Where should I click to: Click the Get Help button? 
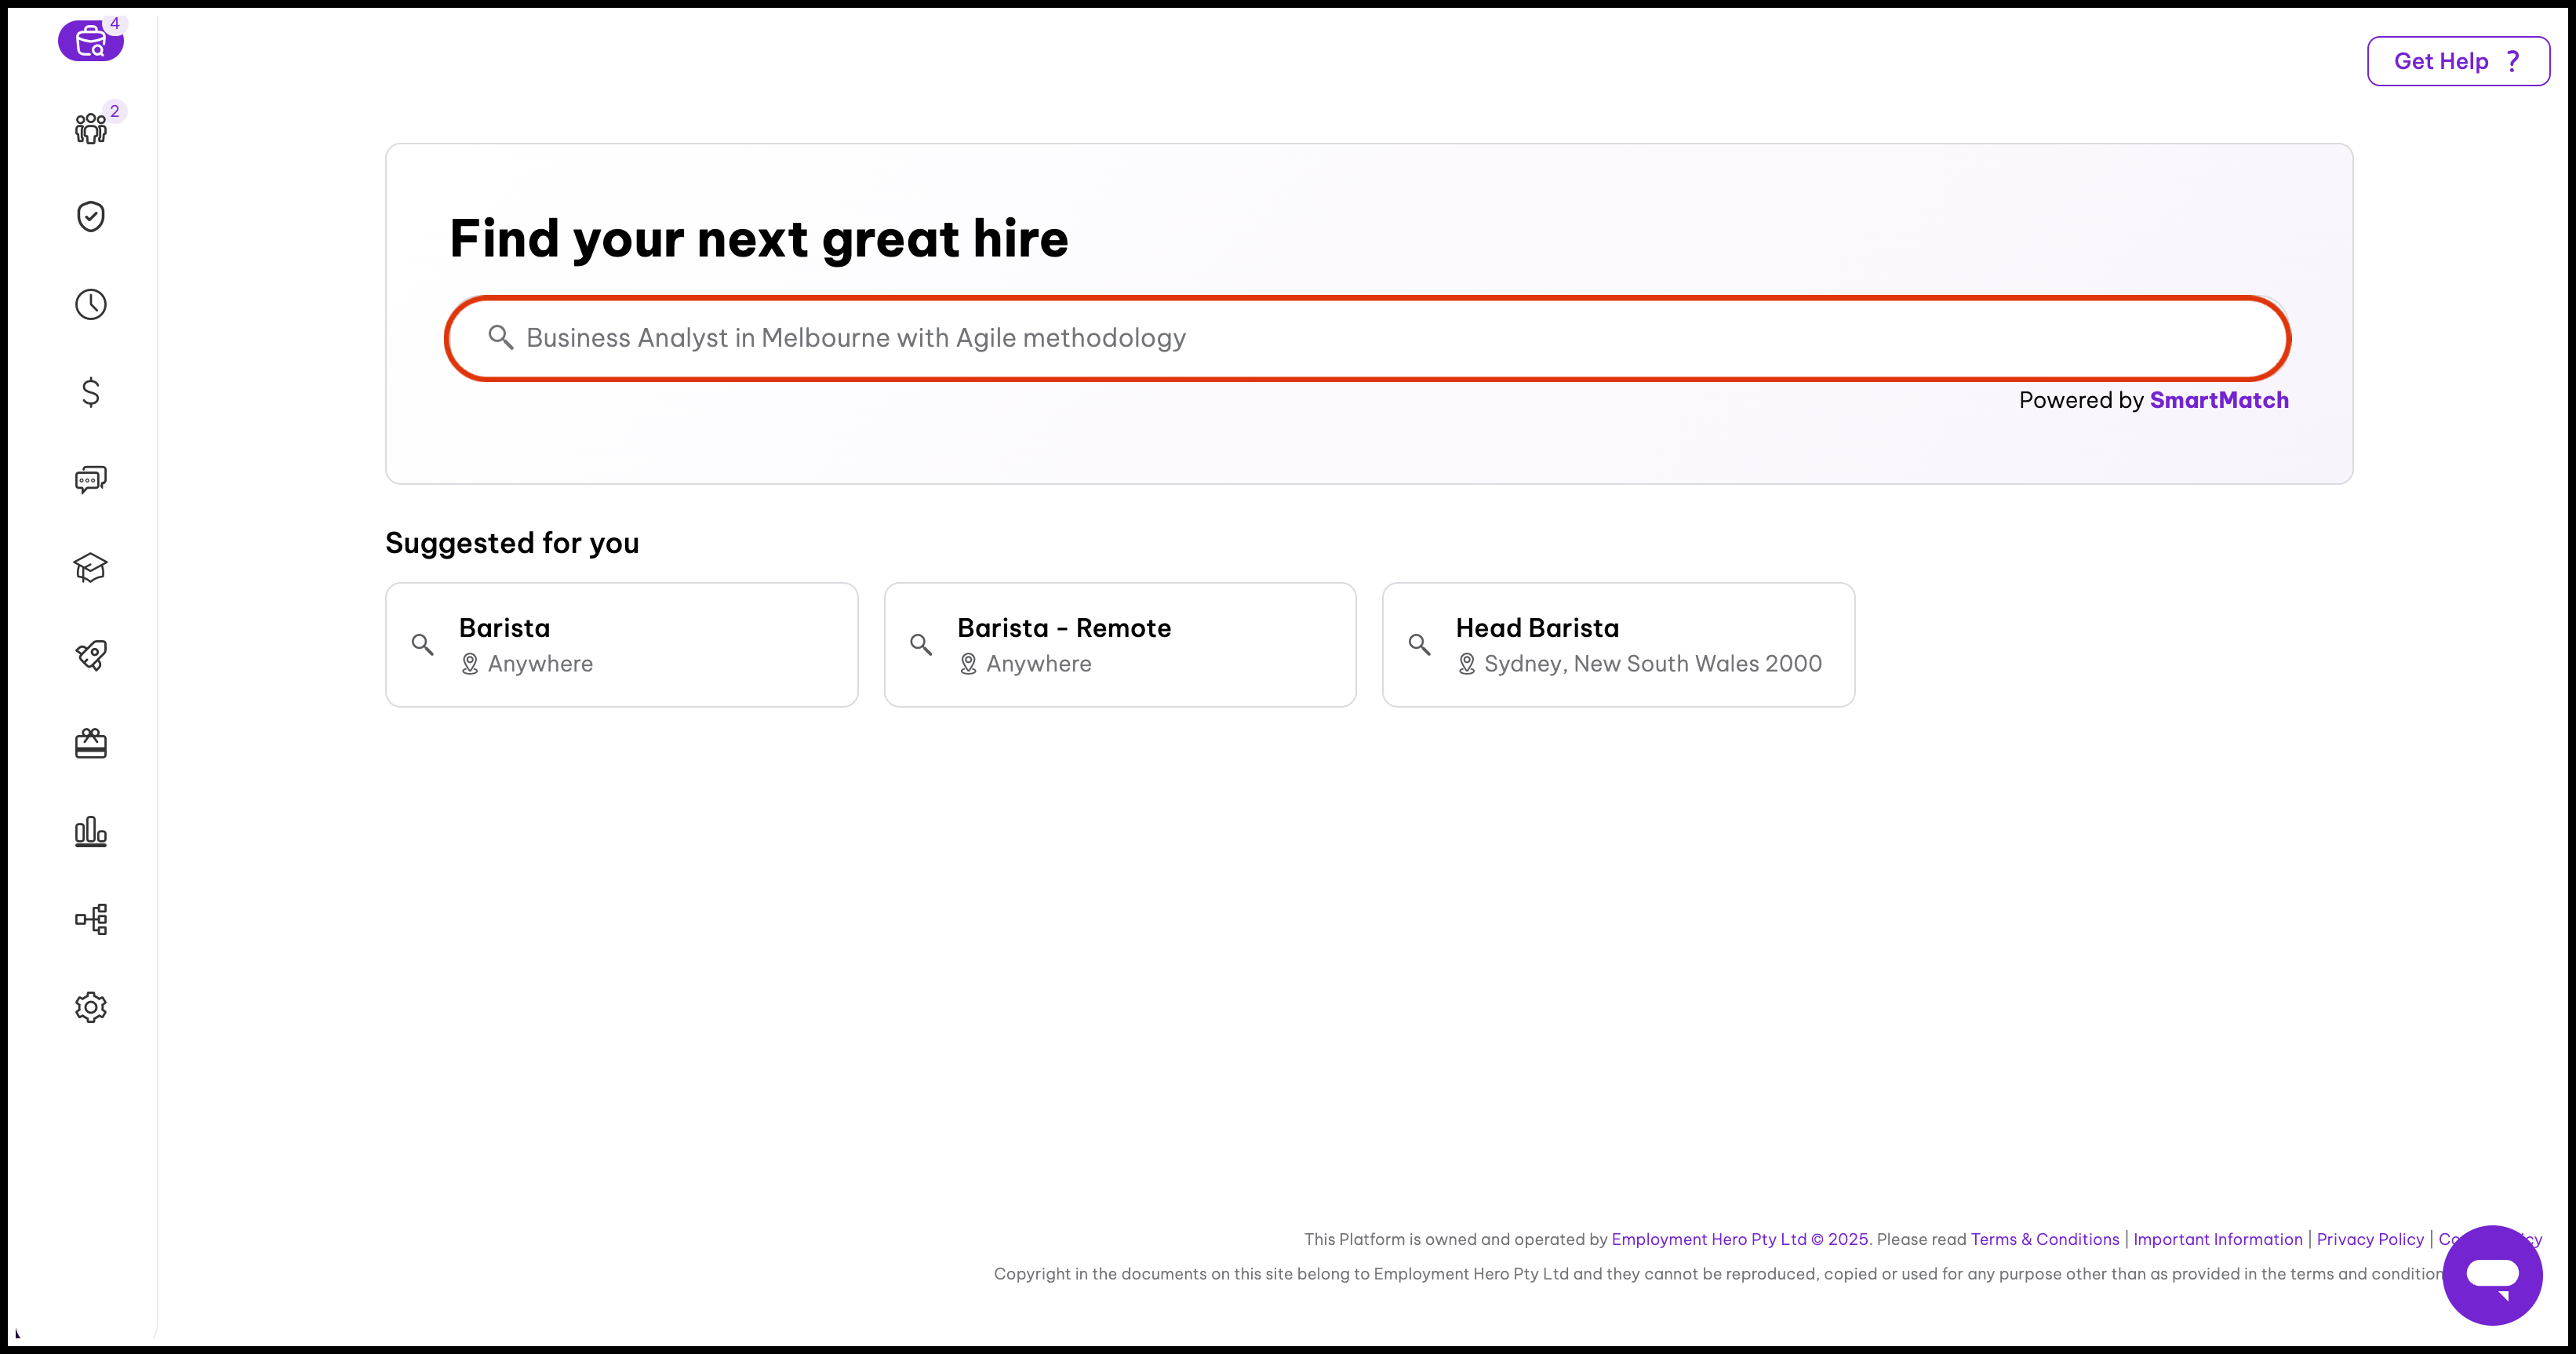click(2457, 61)
